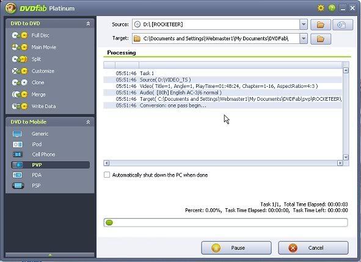Choose the Main Movie mode icon
The image size is (361, 262).
tap(20, 47)
